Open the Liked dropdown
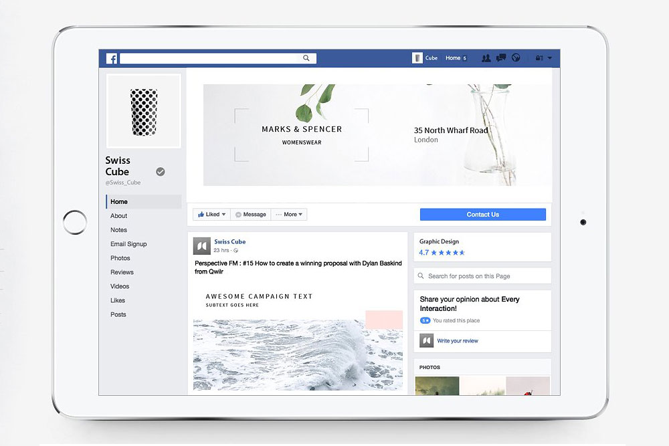 [x=211, y=215]
